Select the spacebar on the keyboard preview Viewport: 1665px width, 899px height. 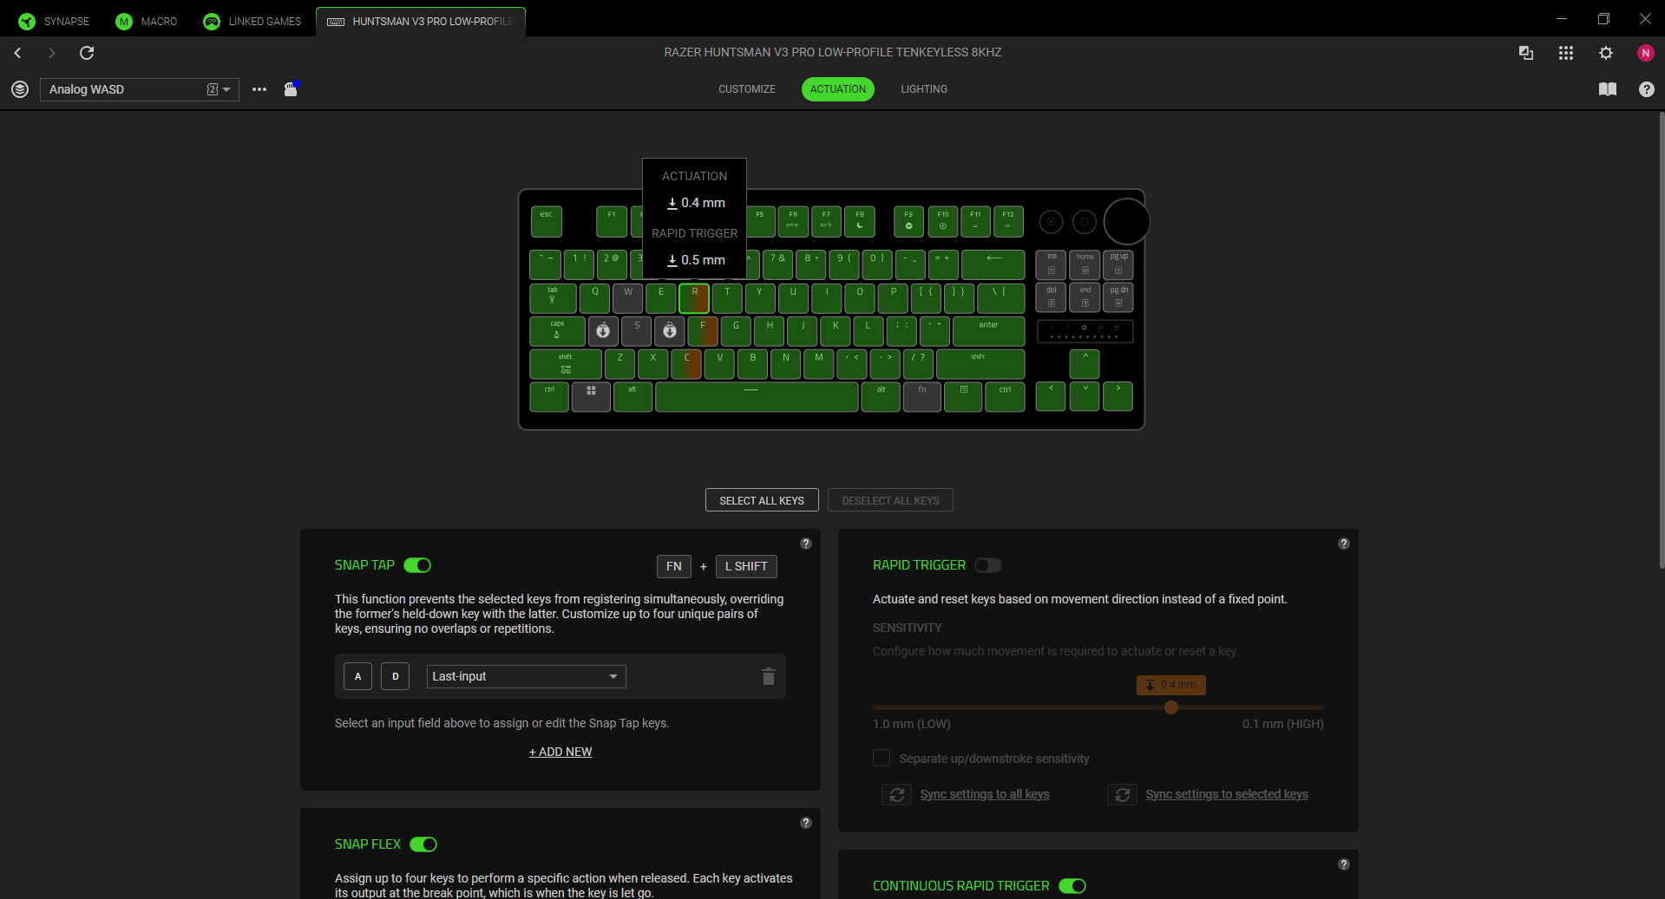click(x=756, y=396)
